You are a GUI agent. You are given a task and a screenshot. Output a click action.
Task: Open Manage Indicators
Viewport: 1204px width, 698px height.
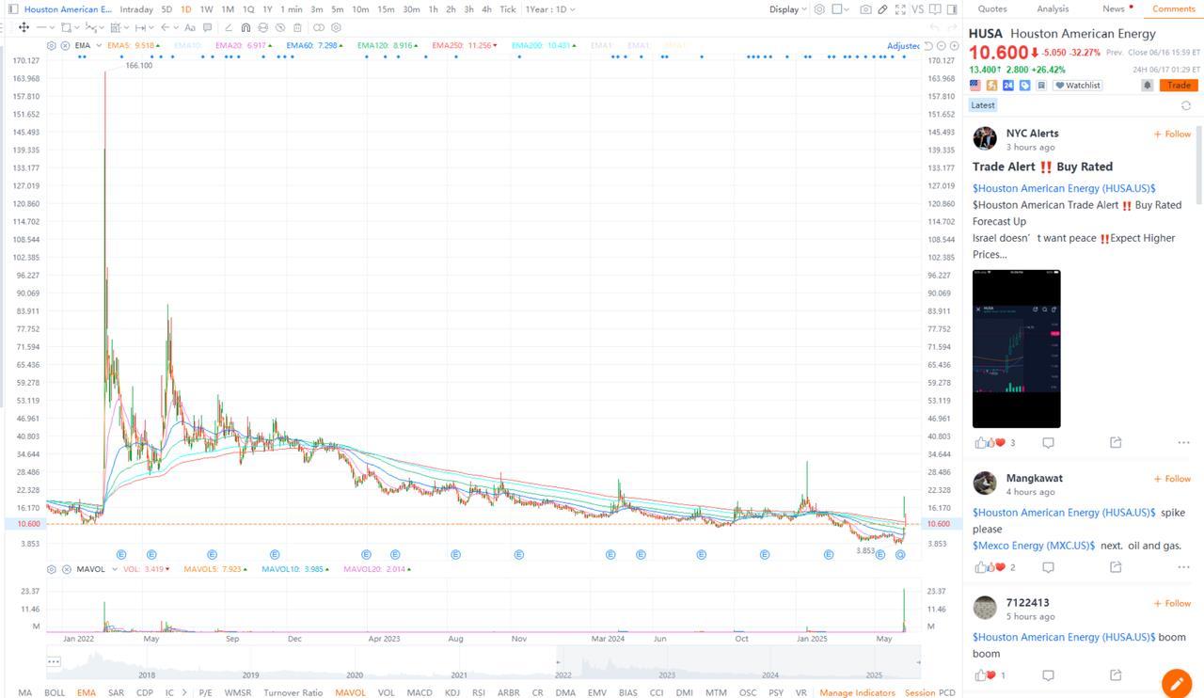click(857, 692)
